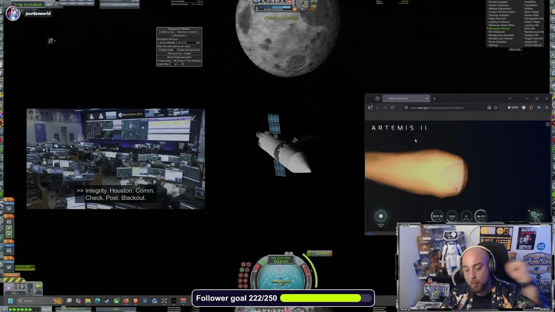
Task: Open Task View on the taskbar
Action: point(69,301)
